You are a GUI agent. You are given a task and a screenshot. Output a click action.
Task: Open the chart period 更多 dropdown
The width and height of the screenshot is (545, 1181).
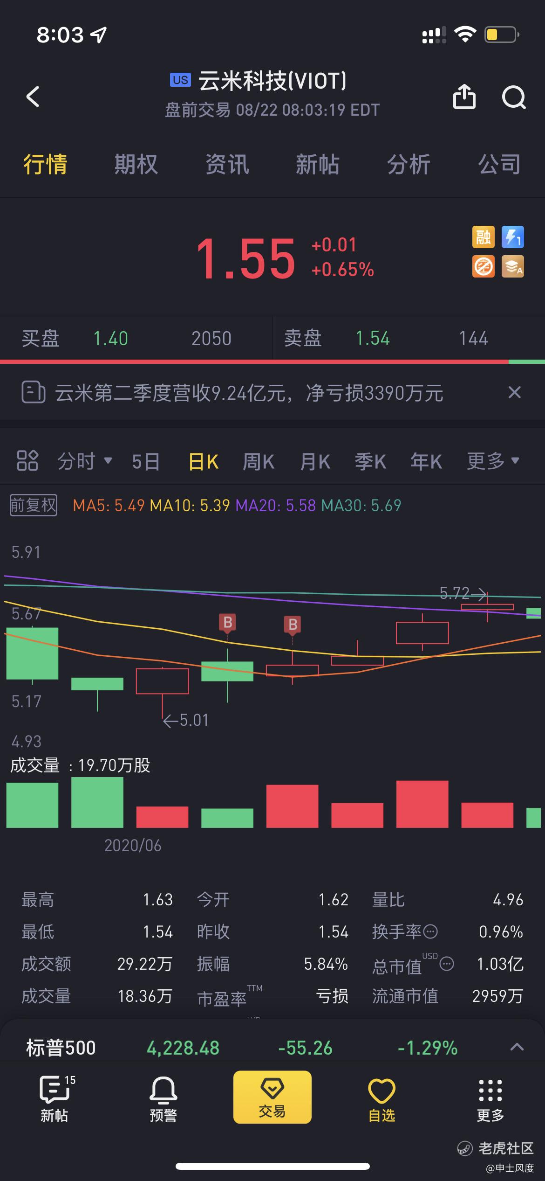(x=493, y=461)
